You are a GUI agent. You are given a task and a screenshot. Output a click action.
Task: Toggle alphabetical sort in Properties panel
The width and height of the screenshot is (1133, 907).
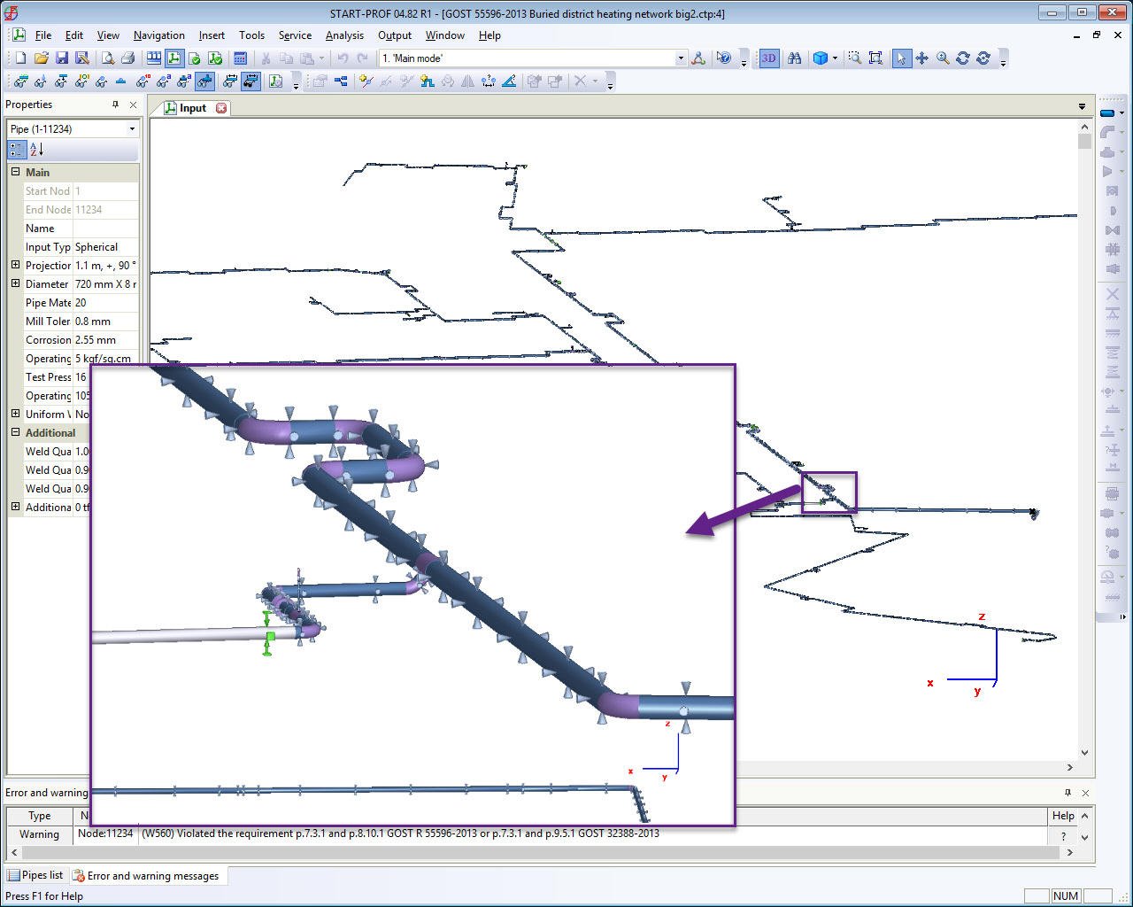(36, 150)
